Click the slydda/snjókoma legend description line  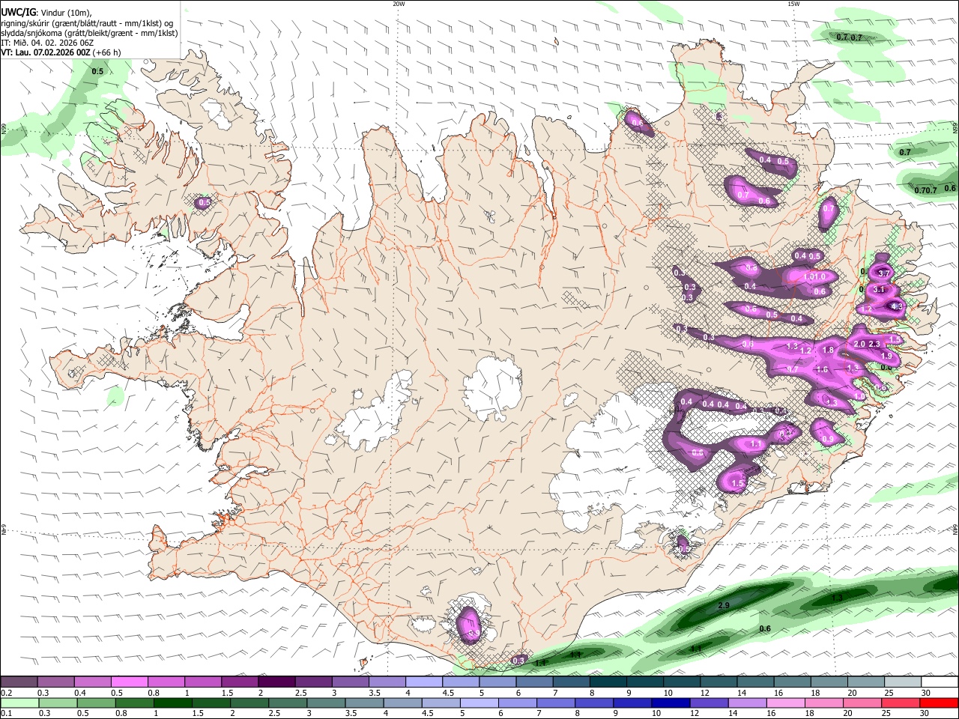89,33
